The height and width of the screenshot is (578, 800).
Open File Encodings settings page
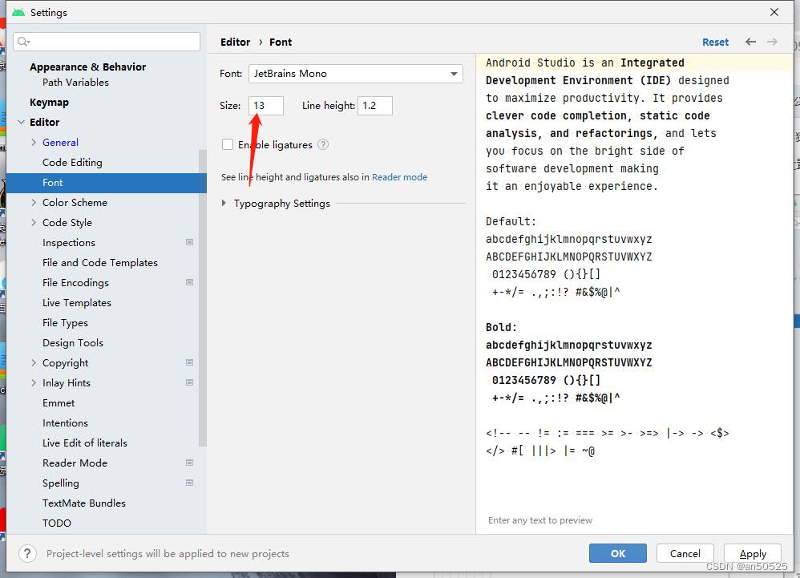[x=75, y=283]
